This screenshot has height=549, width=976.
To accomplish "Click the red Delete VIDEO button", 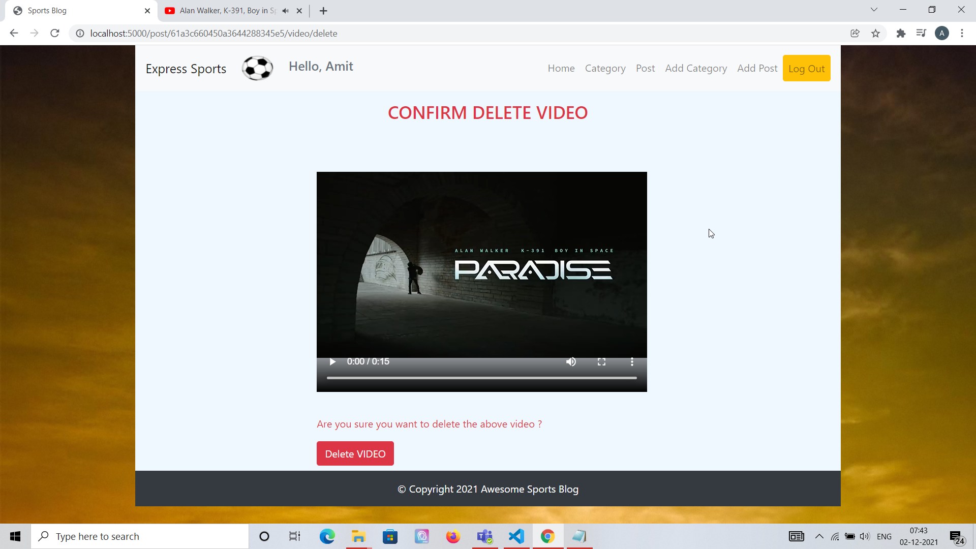I will pos(355,454).
